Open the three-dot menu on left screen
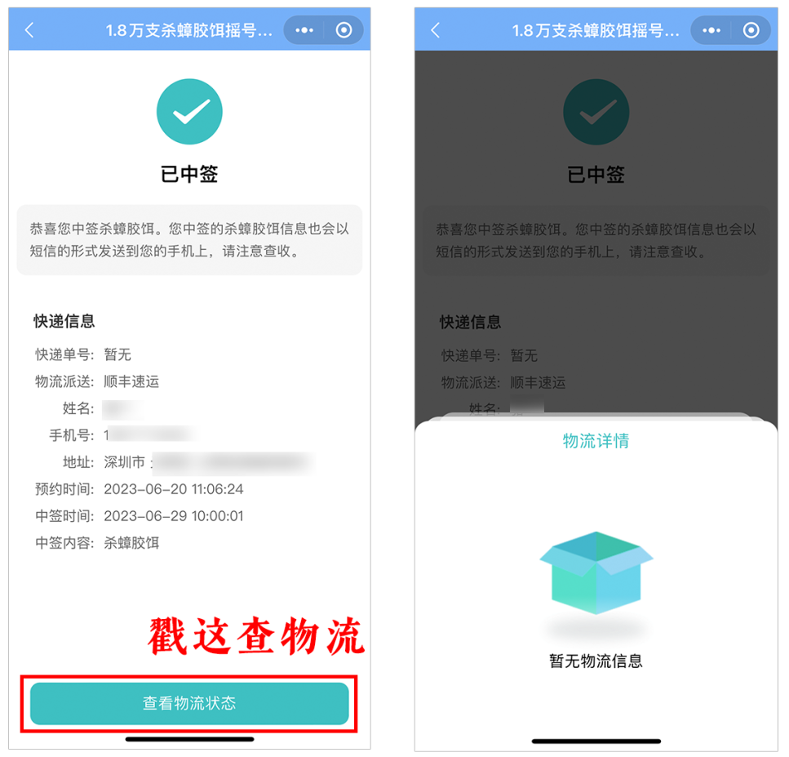Screen dimensions: 789x757 (304, 30)
